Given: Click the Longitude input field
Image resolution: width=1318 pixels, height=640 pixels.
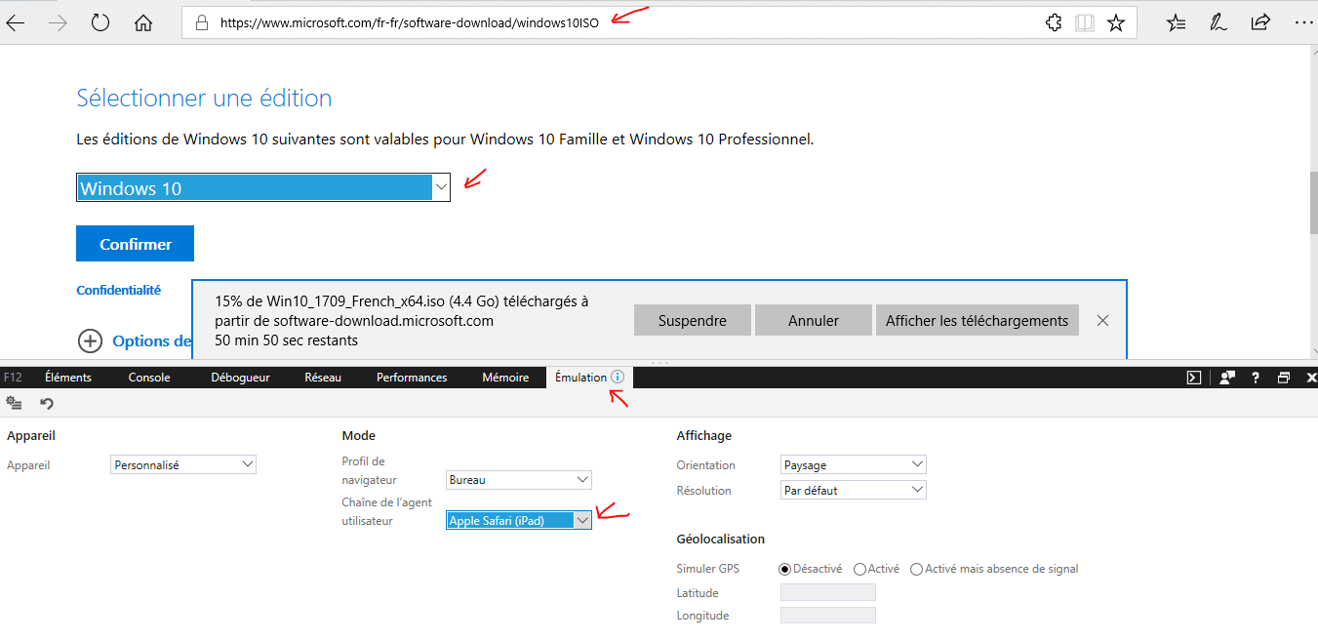Looking at the screenshot, I should point(828,616).
